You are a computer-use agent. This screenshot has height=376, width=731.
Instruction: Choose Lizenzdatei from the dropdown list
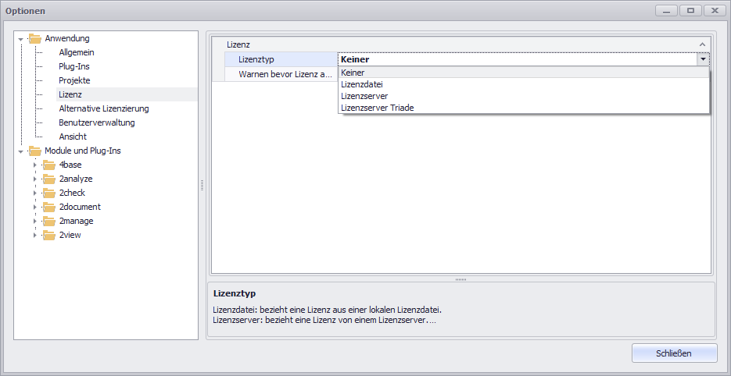coord(361,84)
